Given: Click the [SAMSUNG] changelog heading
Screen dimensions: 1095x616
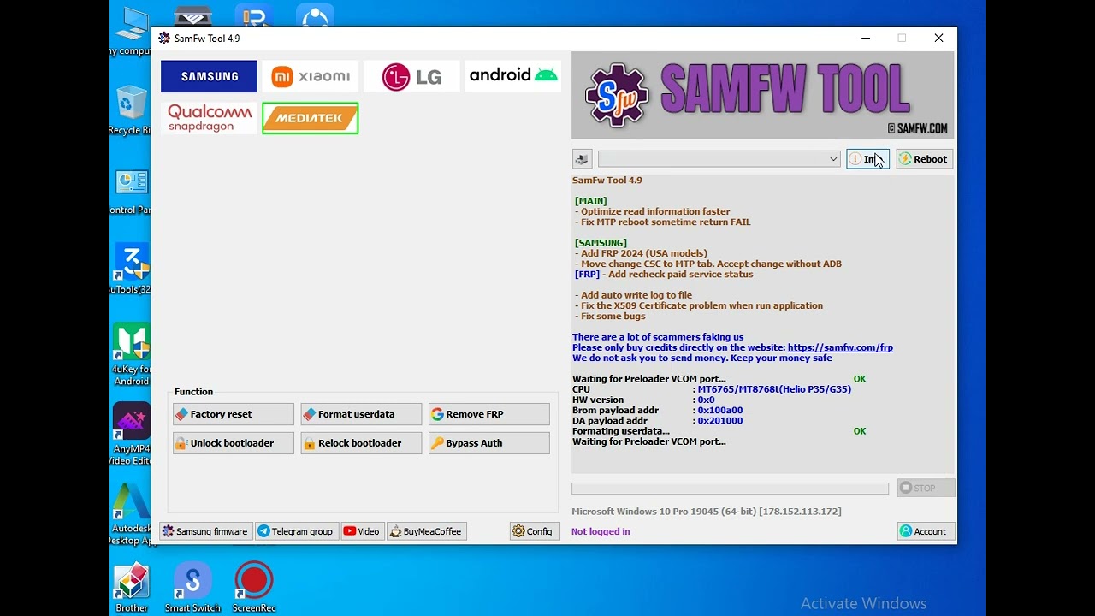Looking at the screenshot, I should [x=601, y=243].
